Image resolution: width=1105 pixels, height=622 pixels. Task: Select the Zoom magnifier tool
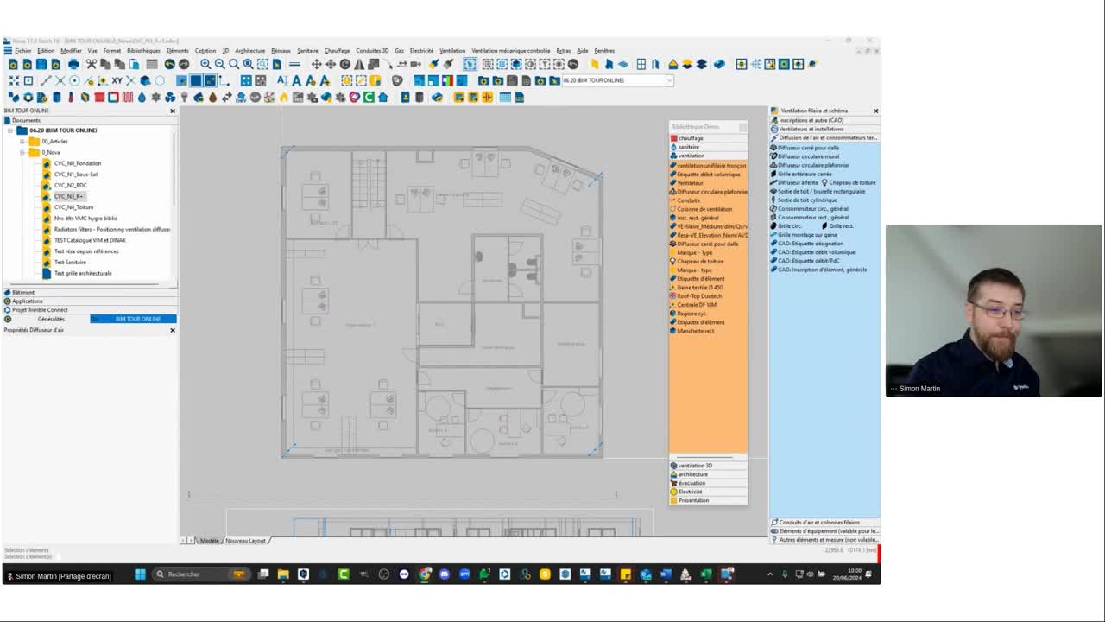click(x=206, y=64)
